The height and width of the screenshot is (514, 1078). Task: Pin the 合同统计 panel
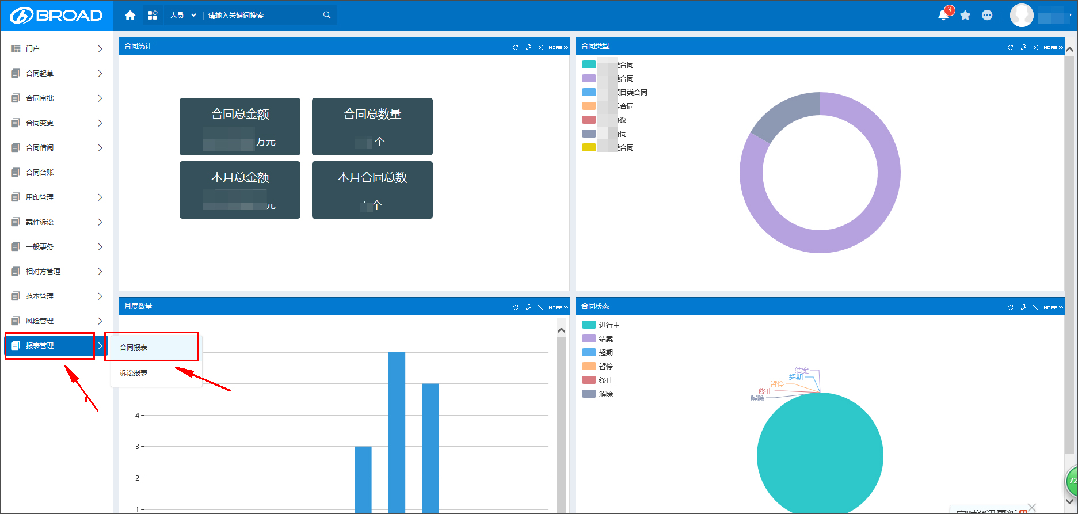pyautogui.click(x=528, y=47)
